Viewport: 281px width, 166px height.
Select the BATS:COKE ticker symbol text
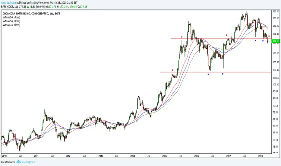7,7
